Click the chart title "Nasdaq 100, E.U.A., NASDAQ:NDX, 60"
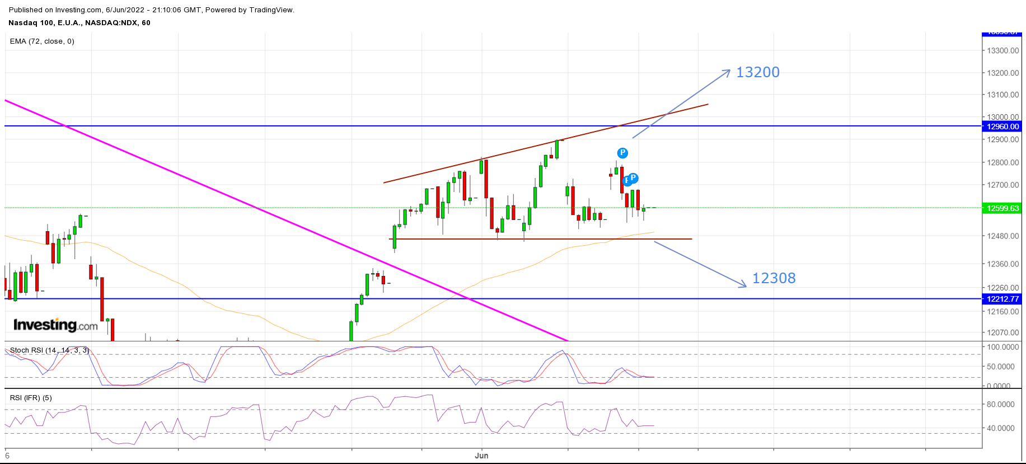This screenshot has height=464, width=1026. click(x=79, y=23)
